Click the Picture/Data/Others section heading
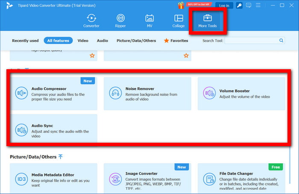 click(x=33, y=157)
